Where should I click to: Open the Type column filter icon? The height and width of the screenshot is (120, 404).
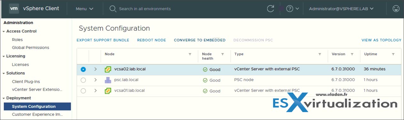(320, 54)
